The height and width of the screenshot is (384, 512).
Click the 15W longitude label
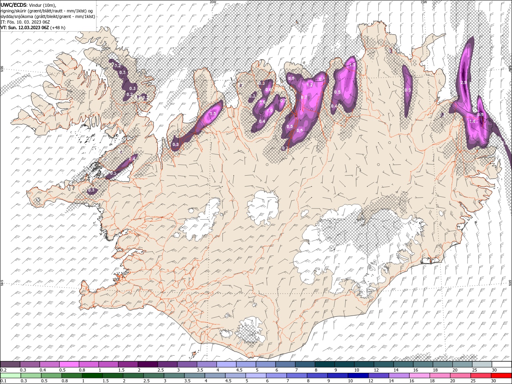(x=423, y=2)
